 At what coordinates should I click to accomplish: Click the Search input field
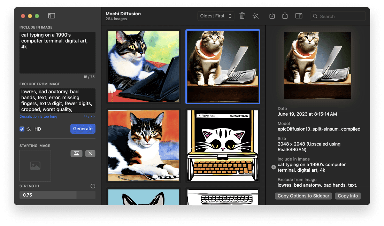point(338,16)
